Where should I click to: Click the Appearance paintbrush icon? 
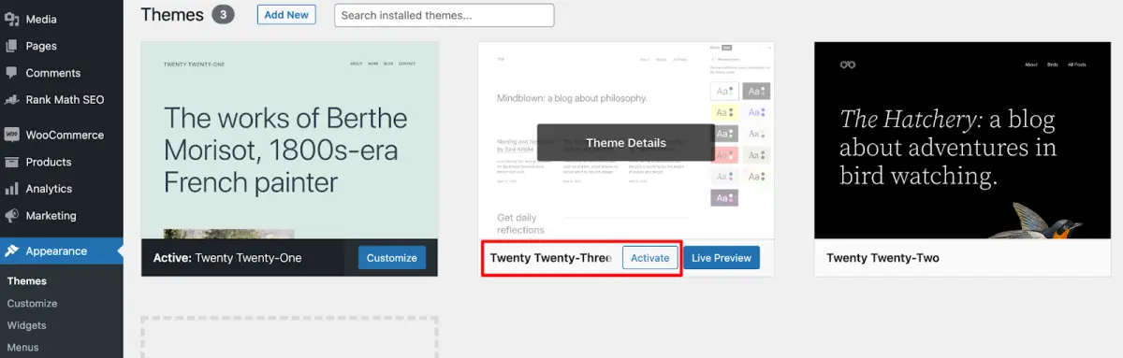[12, 251]
